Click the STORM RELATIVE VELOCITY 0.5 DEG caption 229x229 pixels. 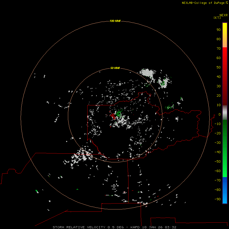88,227
